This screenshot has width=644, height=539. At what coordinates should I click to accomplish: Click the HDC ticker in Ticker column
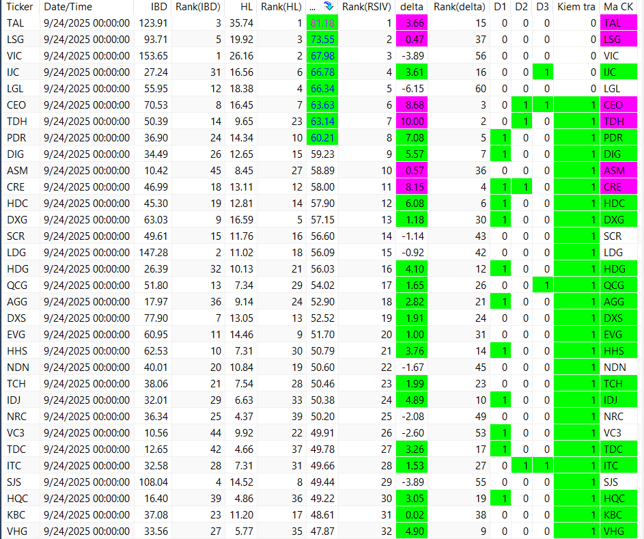(x=17, y=204)
